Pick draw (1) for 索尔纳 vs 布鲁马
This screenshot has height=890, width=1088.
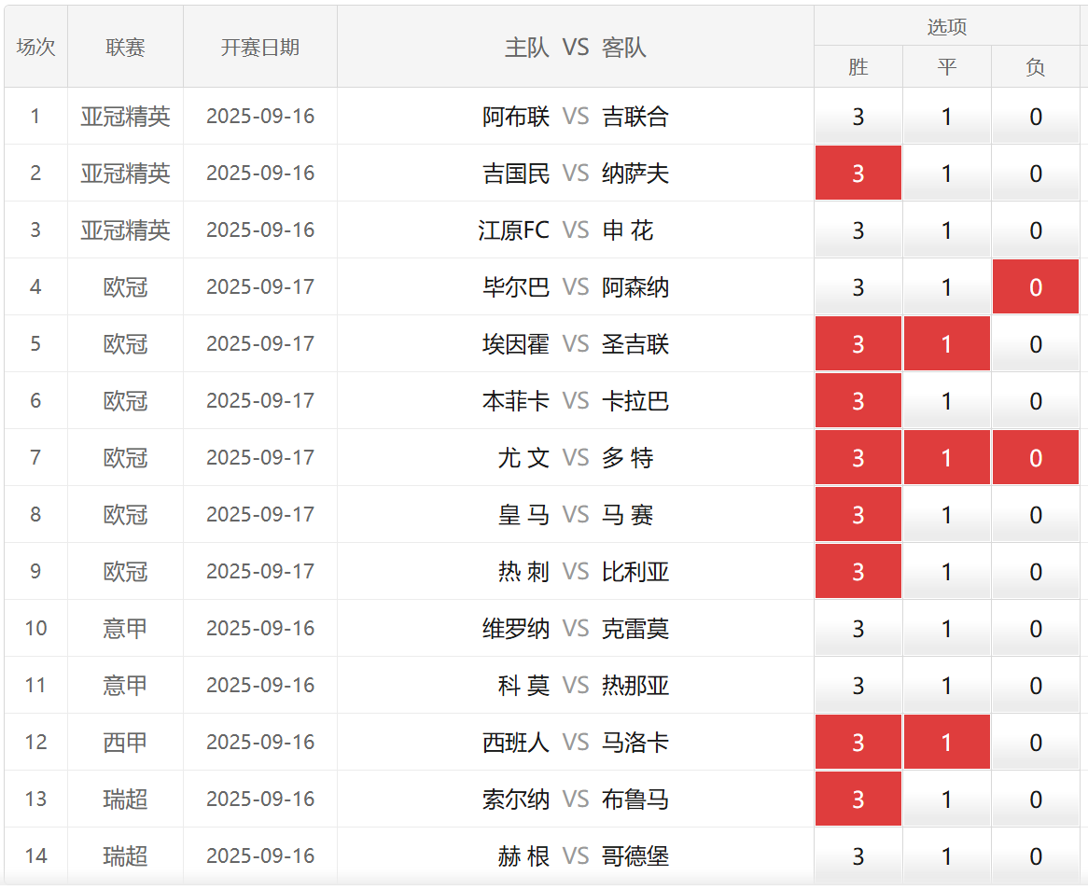point(947,800)
